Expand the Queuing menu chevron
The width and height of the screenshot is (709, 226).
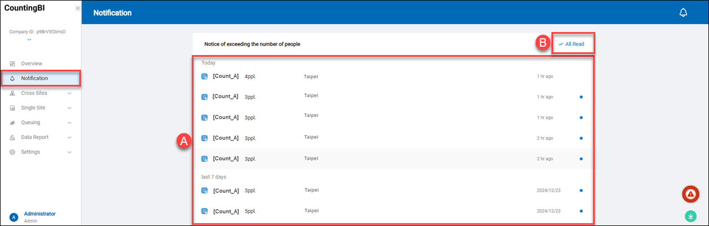69,123
